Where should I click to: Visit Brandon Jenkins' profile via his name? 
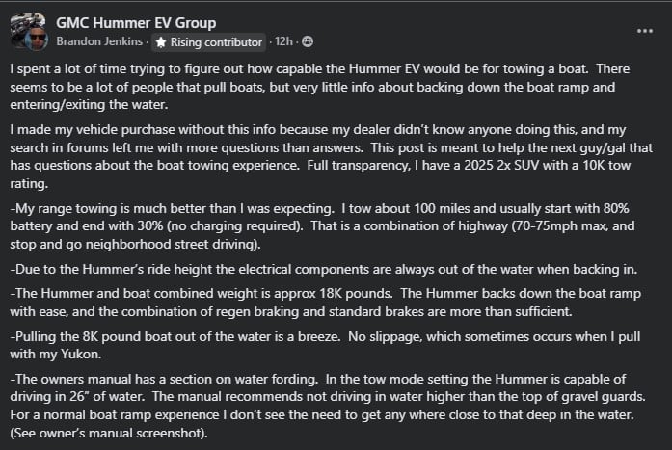99,42
